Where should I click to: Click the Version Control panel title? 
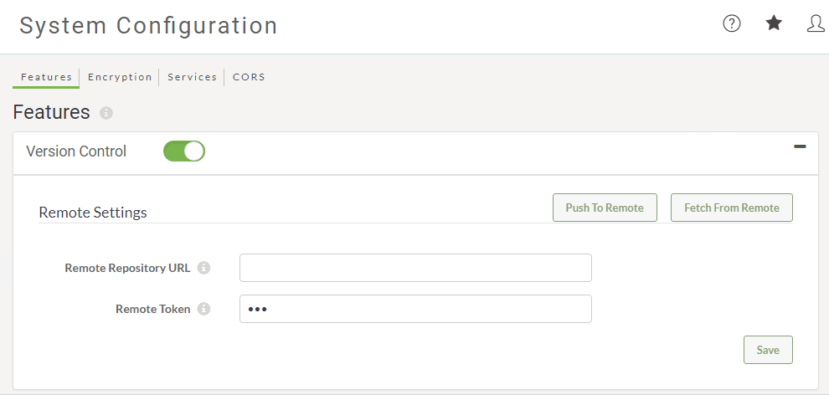[76, 151]
